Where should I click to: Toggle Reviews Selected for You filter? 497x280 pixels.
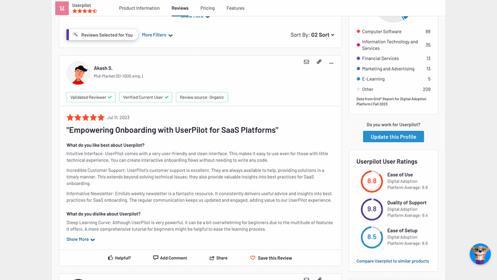(103, 35)
